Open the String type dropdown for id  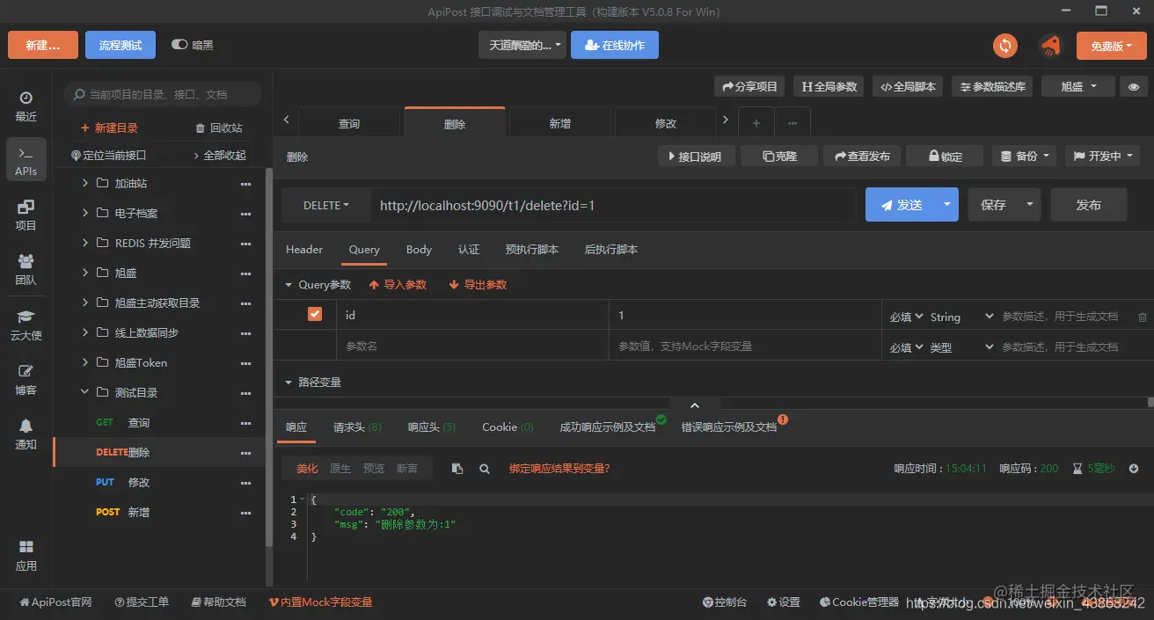961,317
